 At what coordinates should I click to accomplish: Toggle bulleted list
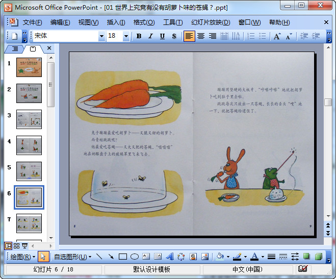(262, 36)
